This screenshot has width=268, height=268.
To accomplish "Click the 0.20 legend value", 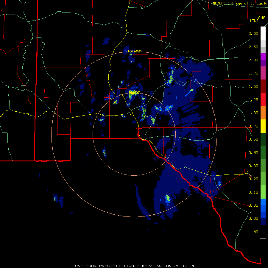I will click(253, 179).
